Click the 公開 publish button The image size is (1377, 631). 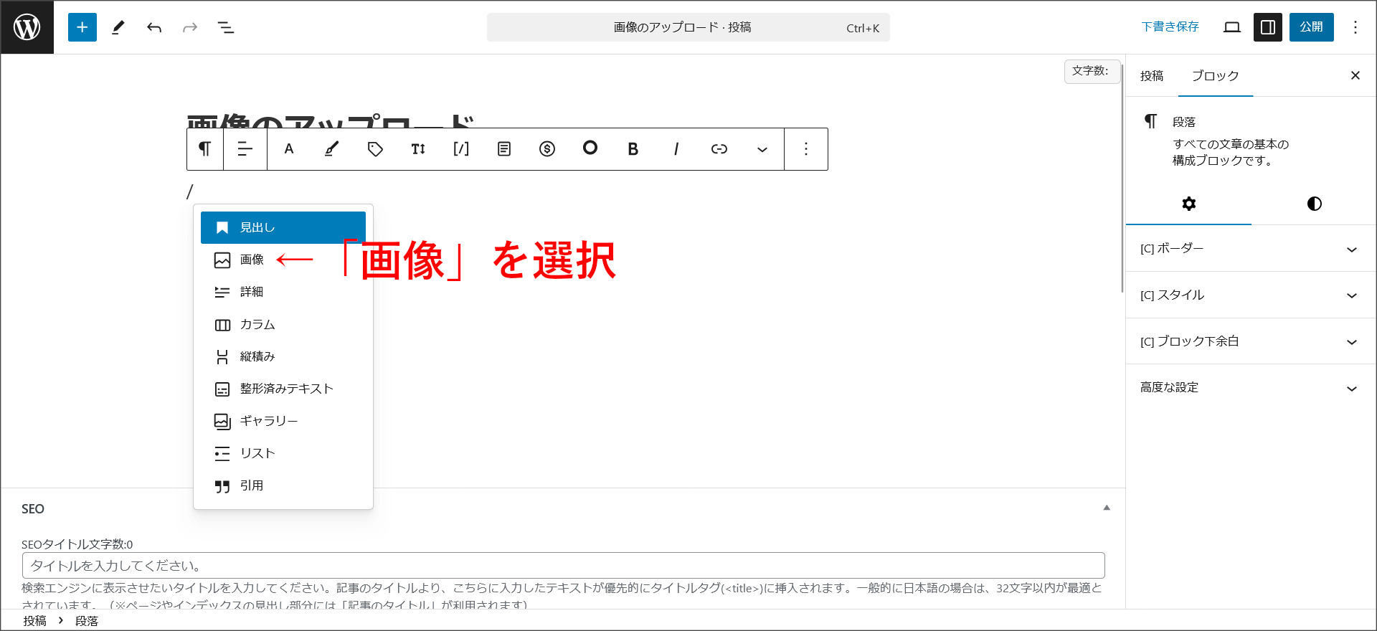coord(1311,27)
